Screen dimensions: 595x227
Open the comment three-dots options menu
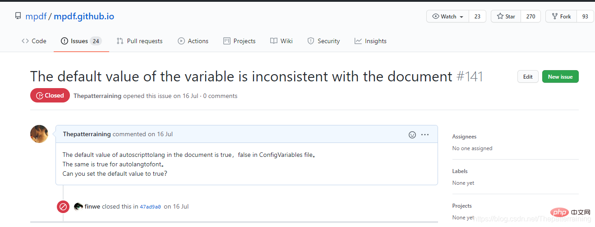pos(425,134)
